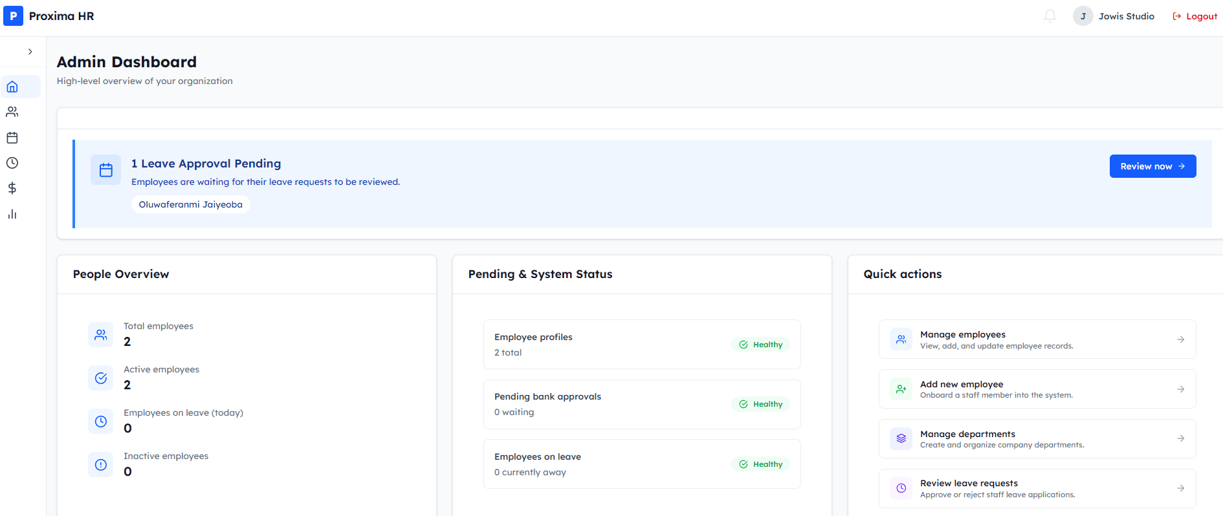
Task: Click the calendar icon in leave approval banner
Action: click(106, 170)
